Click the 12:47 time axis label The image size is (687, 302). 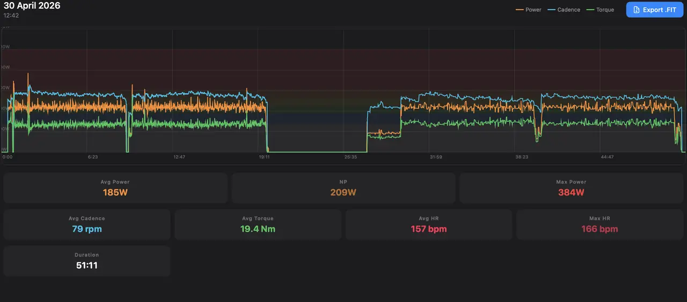pos(179,157)
